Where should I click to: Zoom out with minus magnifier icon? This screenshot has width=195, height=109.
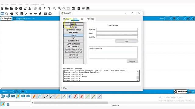pyautogui.click(x=64, y=8)
